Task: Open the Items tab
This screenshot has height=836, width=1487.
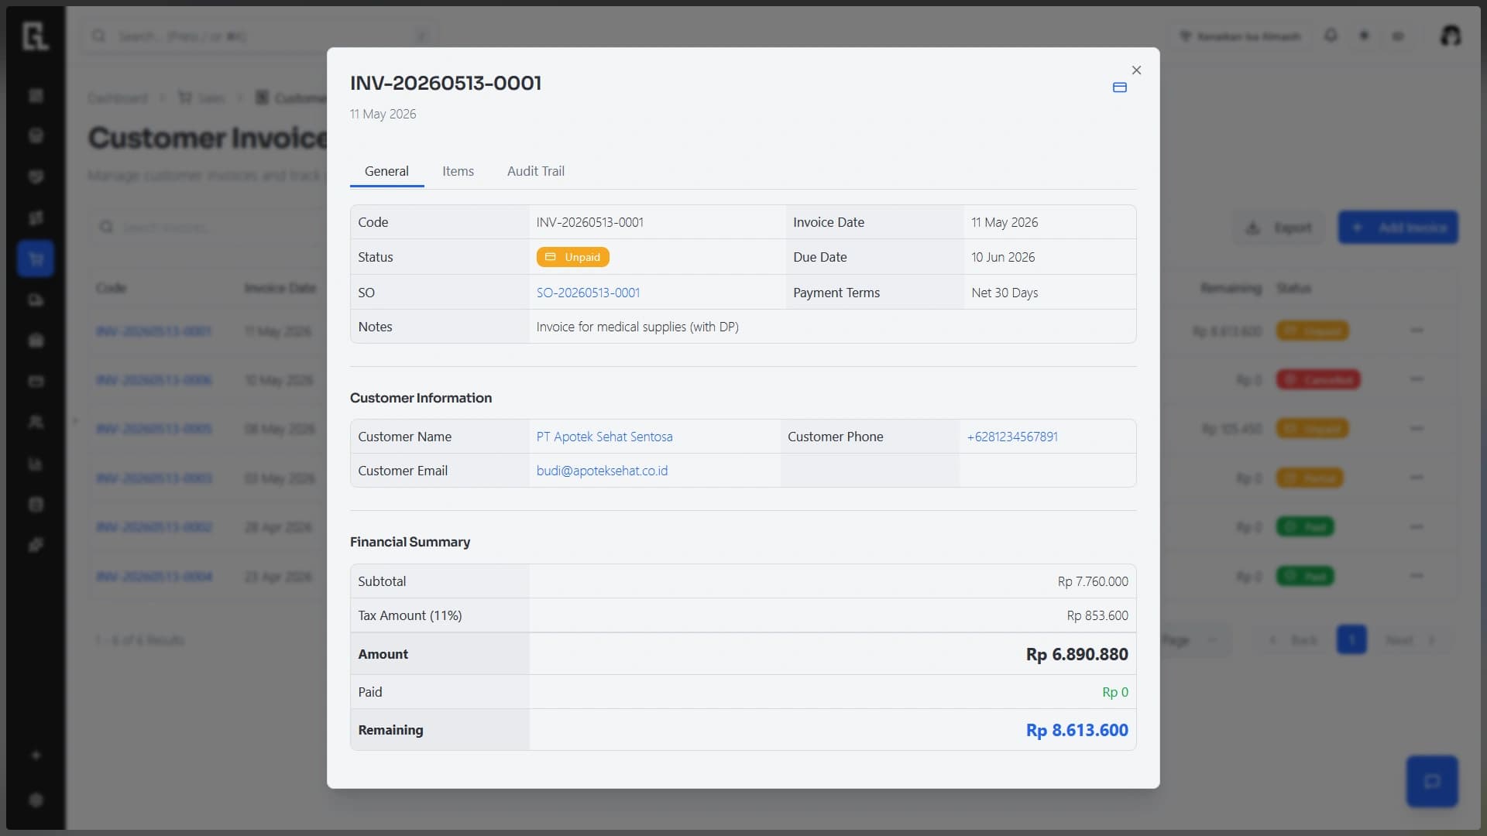Action: click(458, 171)
